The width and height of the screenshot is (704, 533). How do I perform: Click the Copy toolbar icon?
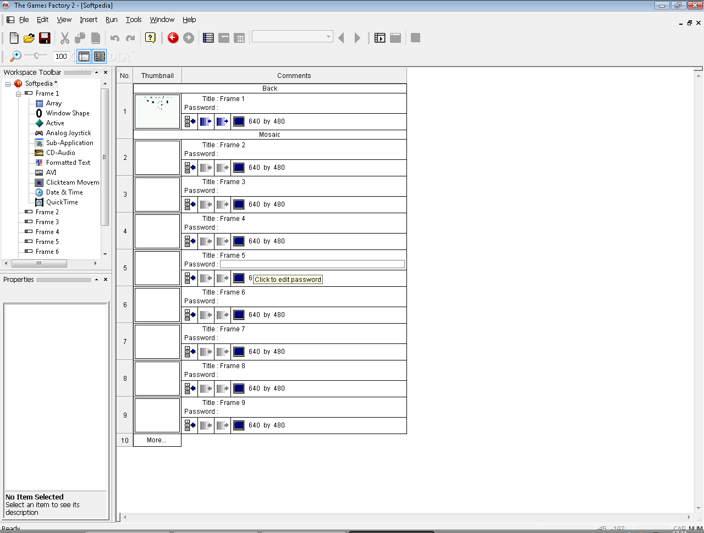pos(80,38)
